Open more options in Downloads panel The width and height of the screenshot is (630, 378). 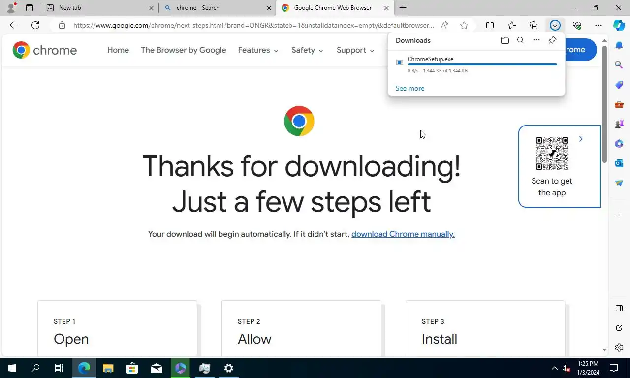coord(536,40)
